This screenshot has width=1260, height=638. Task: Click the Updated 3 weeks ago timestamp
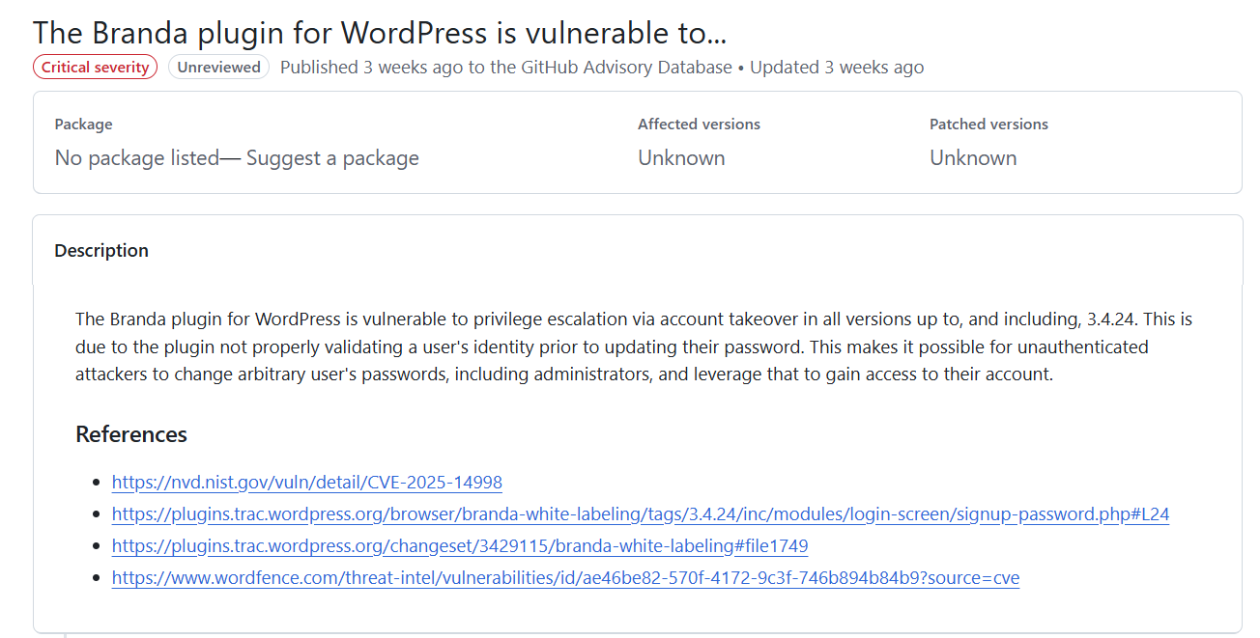pyautogui.click(x=837, y=68)
